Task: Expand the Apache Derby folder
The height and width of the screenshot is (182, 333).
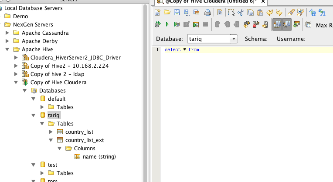Action: [7, 41]
